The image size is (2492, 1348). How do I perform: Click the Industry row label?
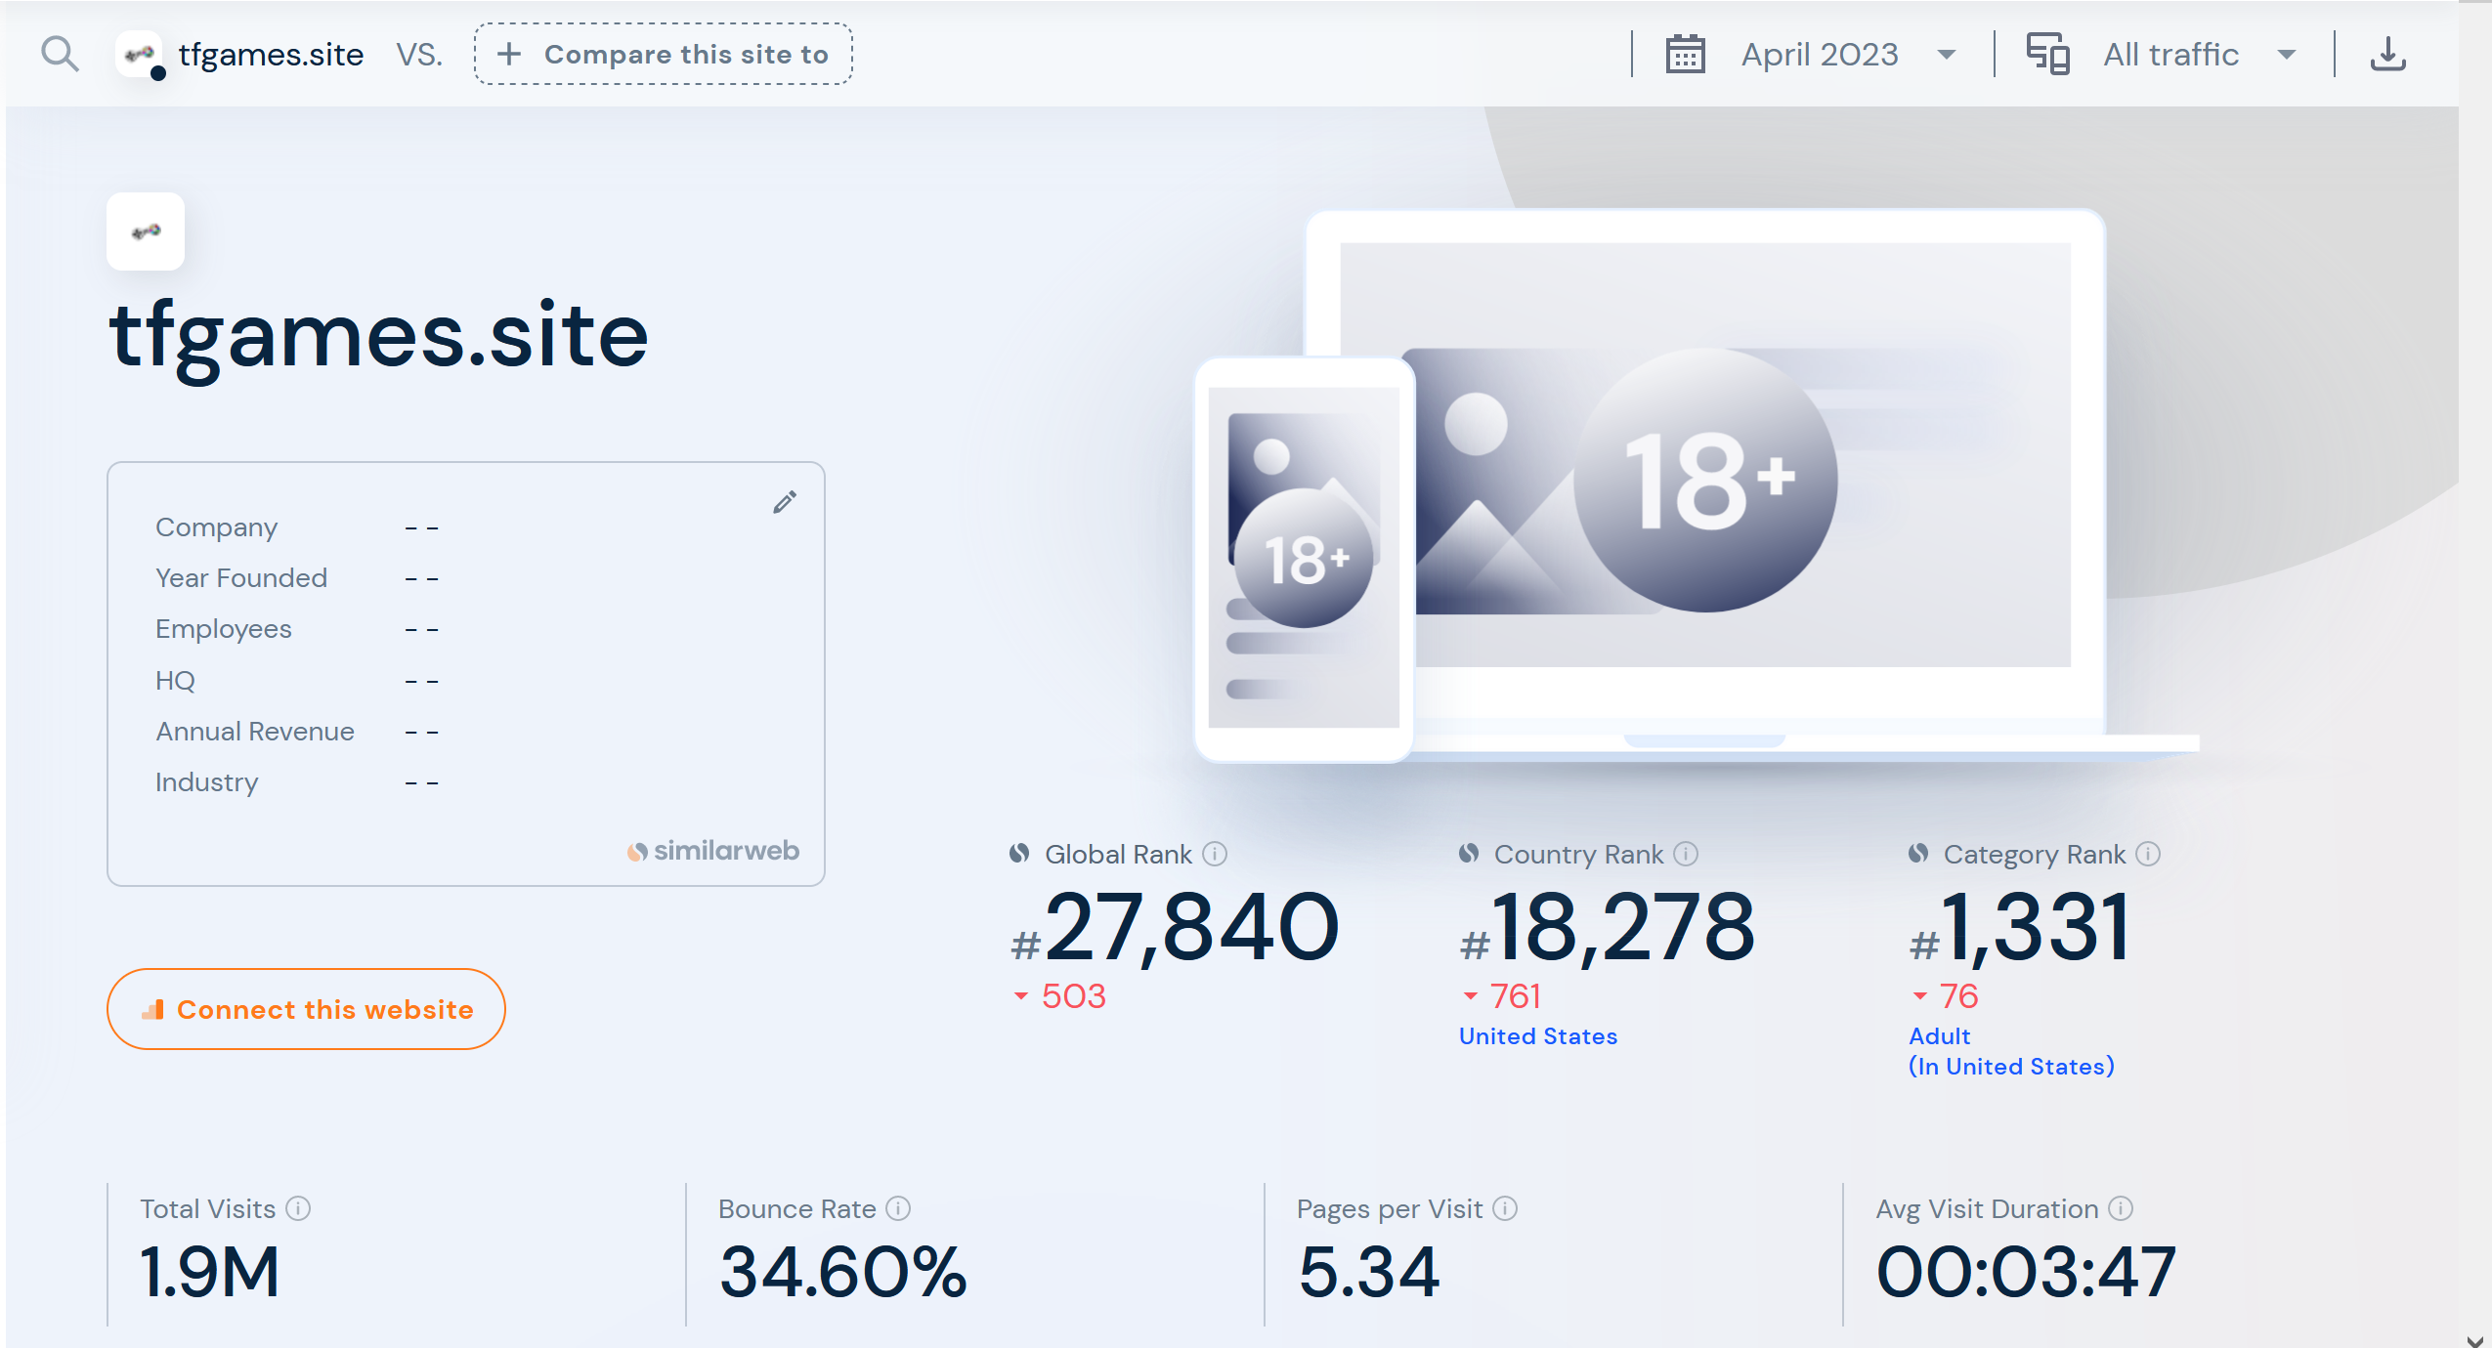tap(206, 782)
